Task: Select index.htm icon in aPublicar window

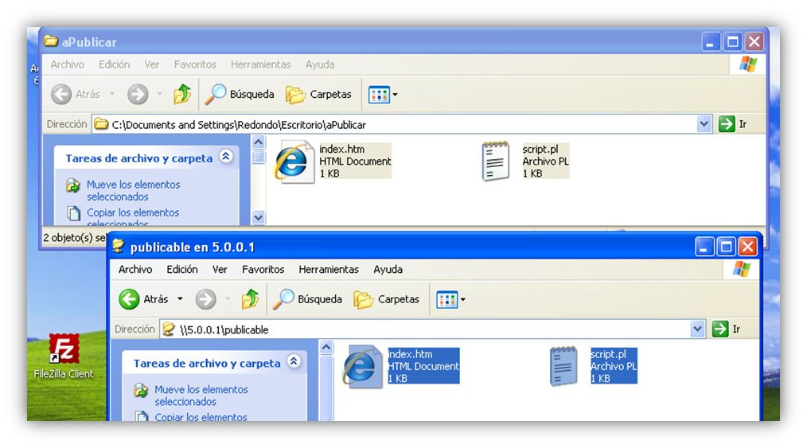Action: pos(294,162)
